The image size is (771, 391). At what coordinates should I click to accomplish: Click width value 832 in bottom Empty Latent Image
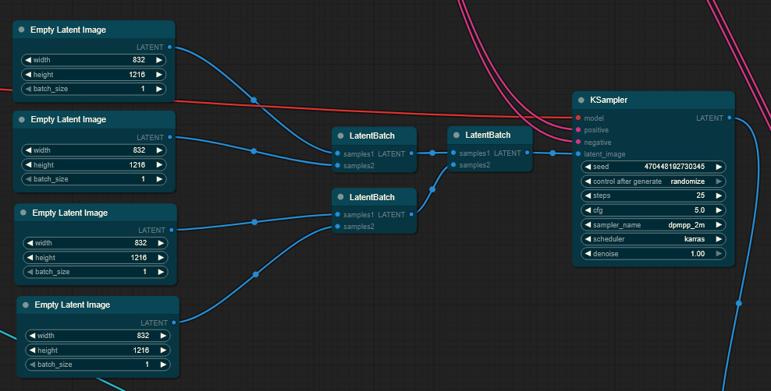(x=143, y=336)
